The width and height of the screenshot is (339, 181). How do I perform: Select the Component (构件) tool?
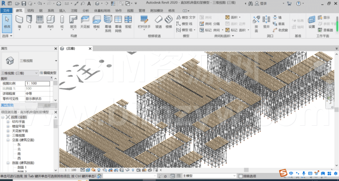click(51, 22)
